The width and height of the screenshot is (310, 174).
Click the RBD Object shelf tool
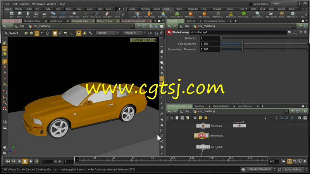(x=137, y=14)
